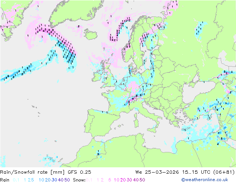The width and height of the screenshot is (236, 183).
Task: Click the "Snow:" legend label
Action: [x=79, y=180]
